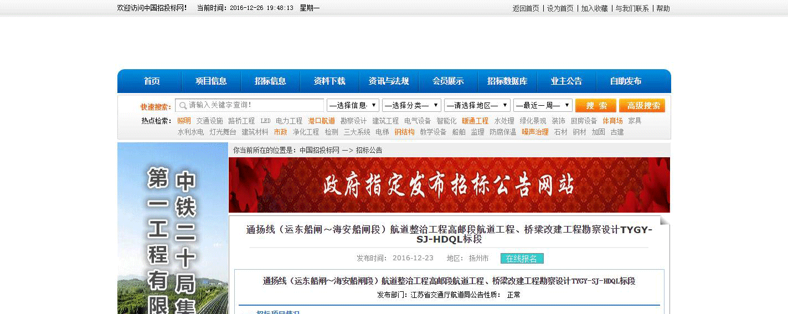Image resolution: width=788 pixels, height=314 pixels.
Task: Click the 港口航道 hot keyword
Action: [x=321, y=121]
